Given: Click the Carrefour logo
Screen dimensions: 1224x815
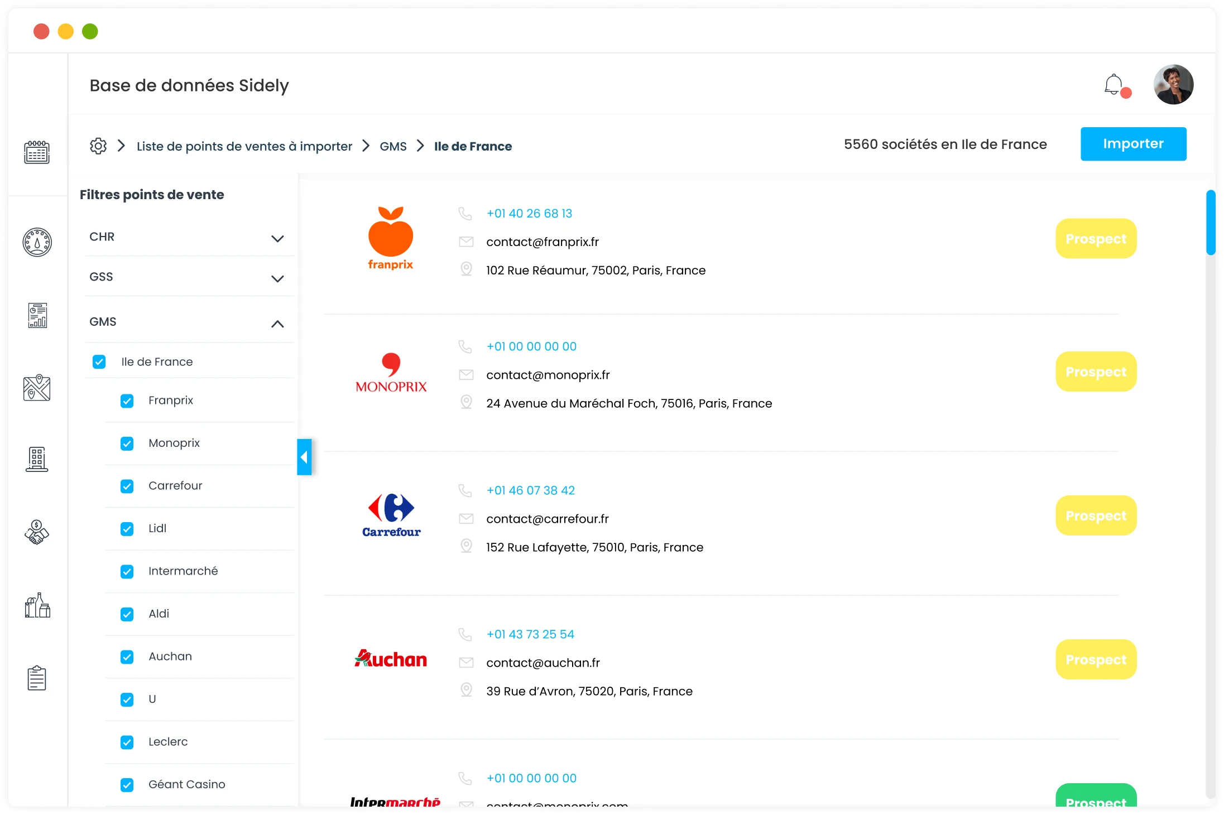Looking at the screenshot, I should [391, 515].
